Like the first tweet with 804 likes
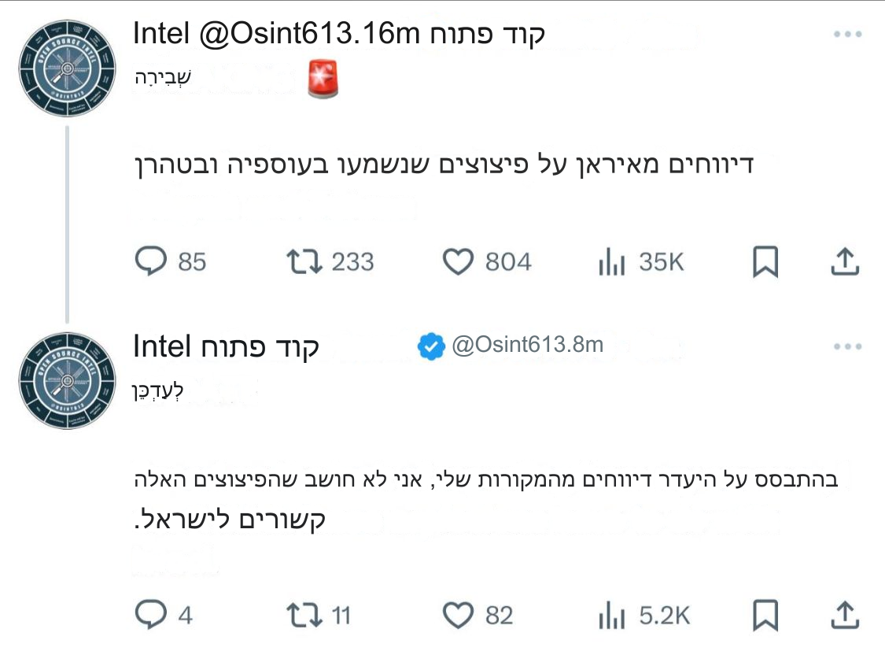 click(x=458, y=261)
